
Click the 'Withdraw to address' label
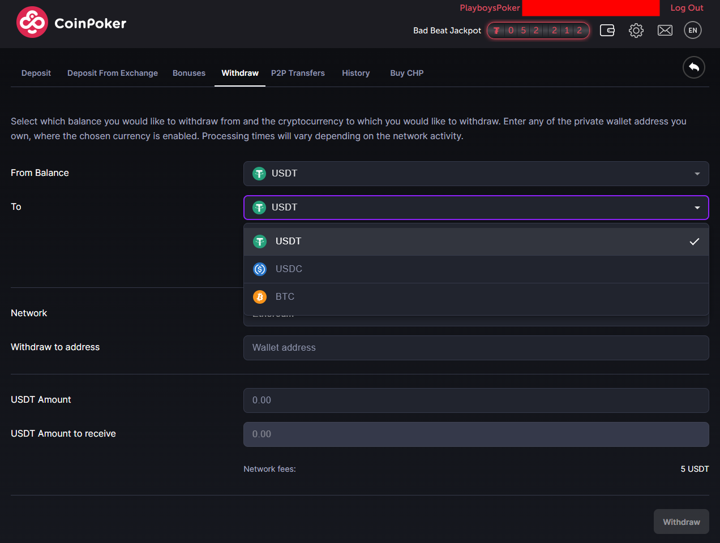click(x=55, y=347)
